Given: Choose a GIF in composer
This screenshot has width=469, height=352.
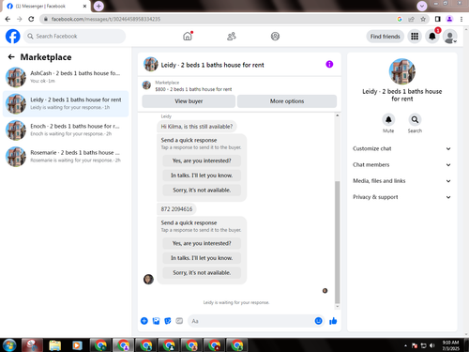Looking at the screenshot, I should click(179, 321).
